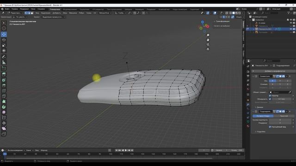Click the outliner search field

tap(270, 13)
